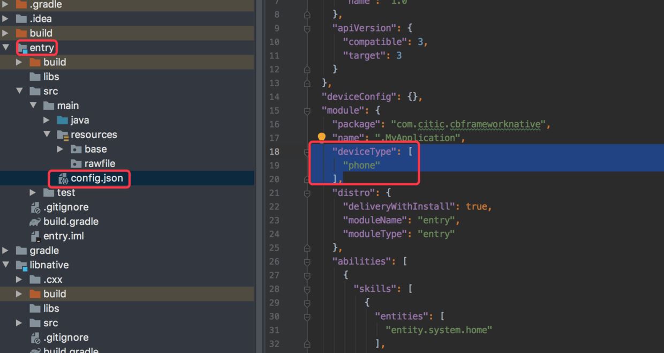Expand the top-level build folder arrow
The width and height of the screenshot is (664, 353).
(5, 33)
